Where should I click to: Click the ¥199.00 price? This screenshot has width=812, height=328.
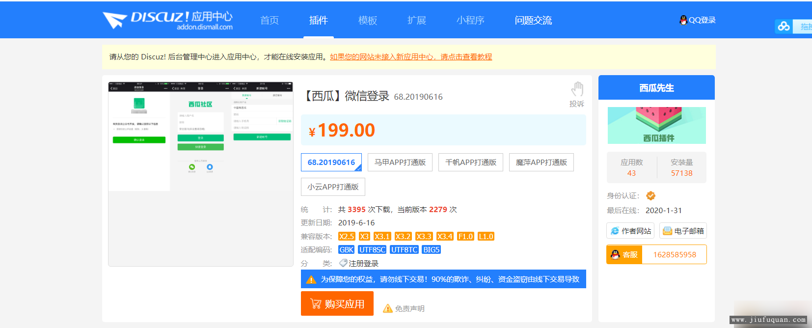pyautogui.click(x=342, y=130)
